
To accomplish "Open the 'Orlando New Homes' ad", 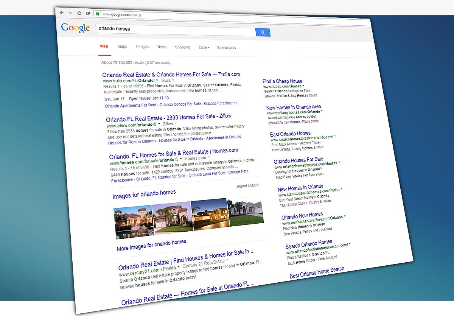I will [302, 216].
